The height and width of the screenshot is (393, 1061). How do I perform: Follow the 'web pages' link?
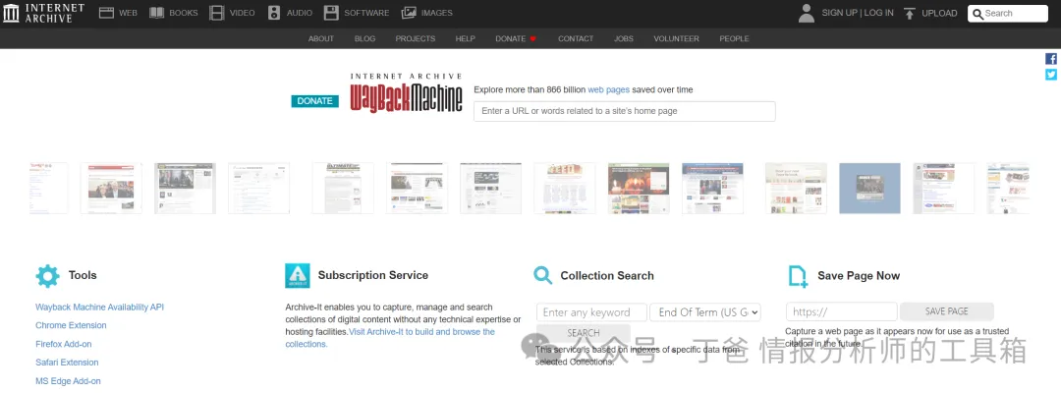[608, 89]
